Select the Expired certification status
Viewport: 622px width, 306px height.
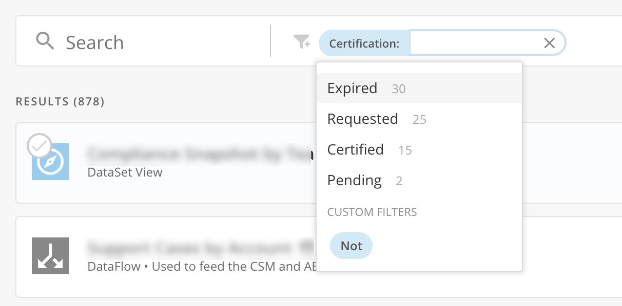pyautogui.click(x=353, y=88)
